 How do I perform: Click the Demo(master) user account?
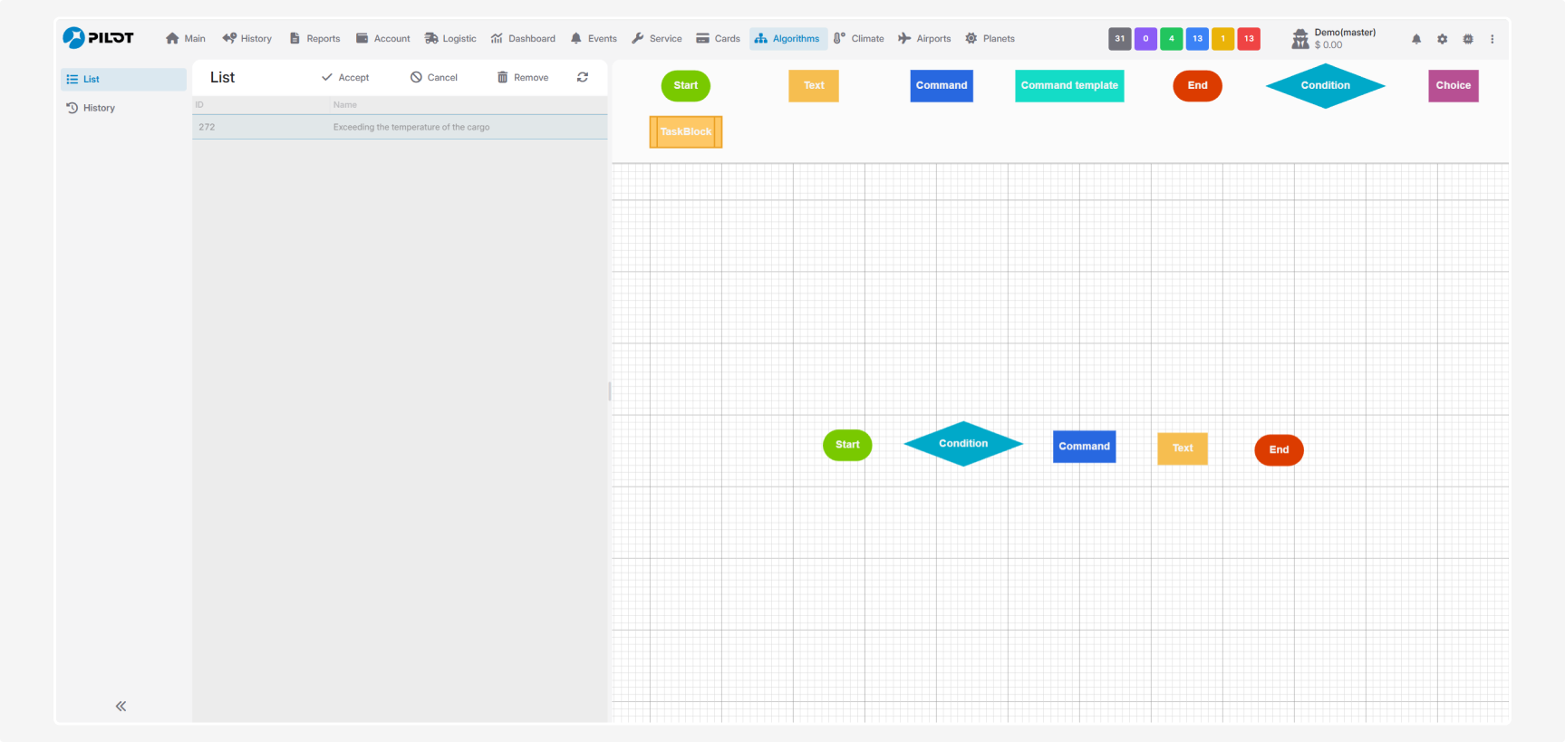[x=1334, y=38]
